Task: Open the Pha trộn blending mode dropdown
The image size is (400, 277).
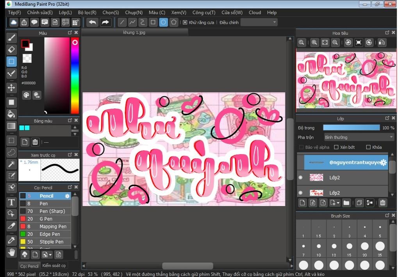Action: 359,138
